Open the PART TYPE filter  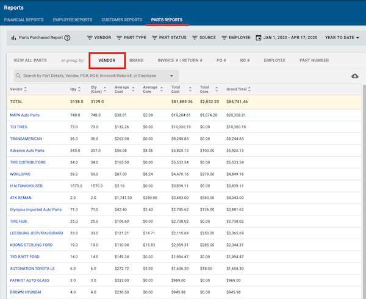point(131,38)
